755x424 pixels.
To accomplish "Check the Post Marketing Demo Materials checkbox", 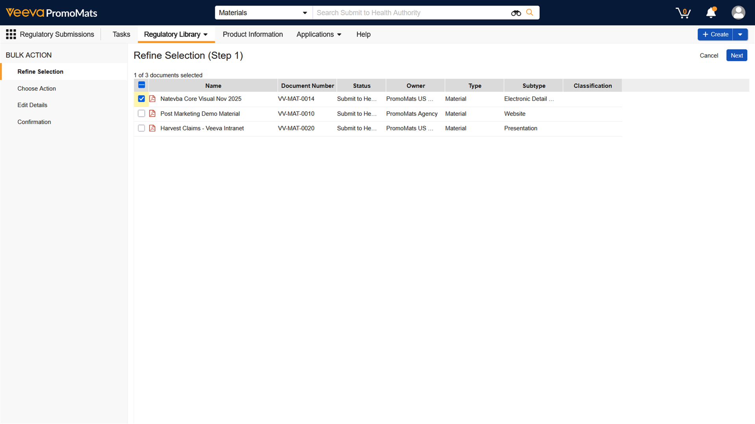I will tap(141, 114).
